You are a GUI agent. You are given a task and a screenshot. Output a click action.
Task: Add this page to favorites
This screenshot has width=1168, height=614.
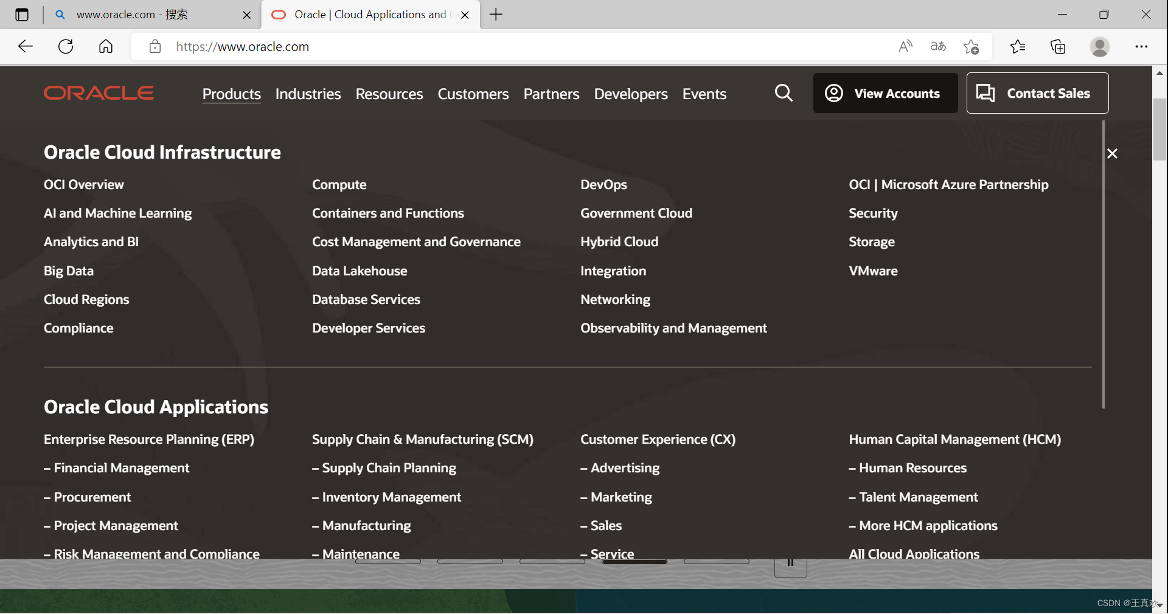972,47
